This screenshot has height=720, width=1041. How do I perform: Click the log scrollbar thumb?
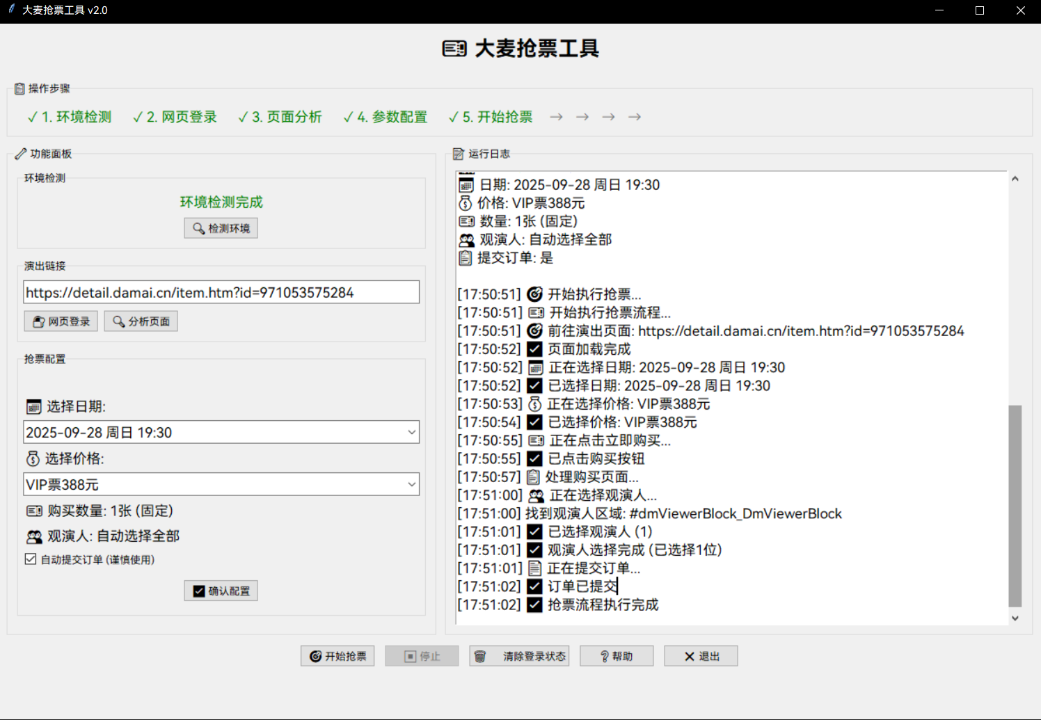1015,506
